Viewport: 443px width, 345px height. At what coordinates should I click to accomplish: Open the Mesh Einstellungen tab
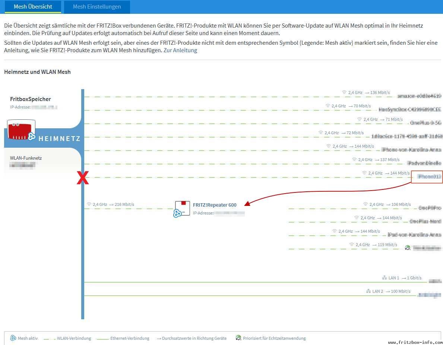point(97,6)
